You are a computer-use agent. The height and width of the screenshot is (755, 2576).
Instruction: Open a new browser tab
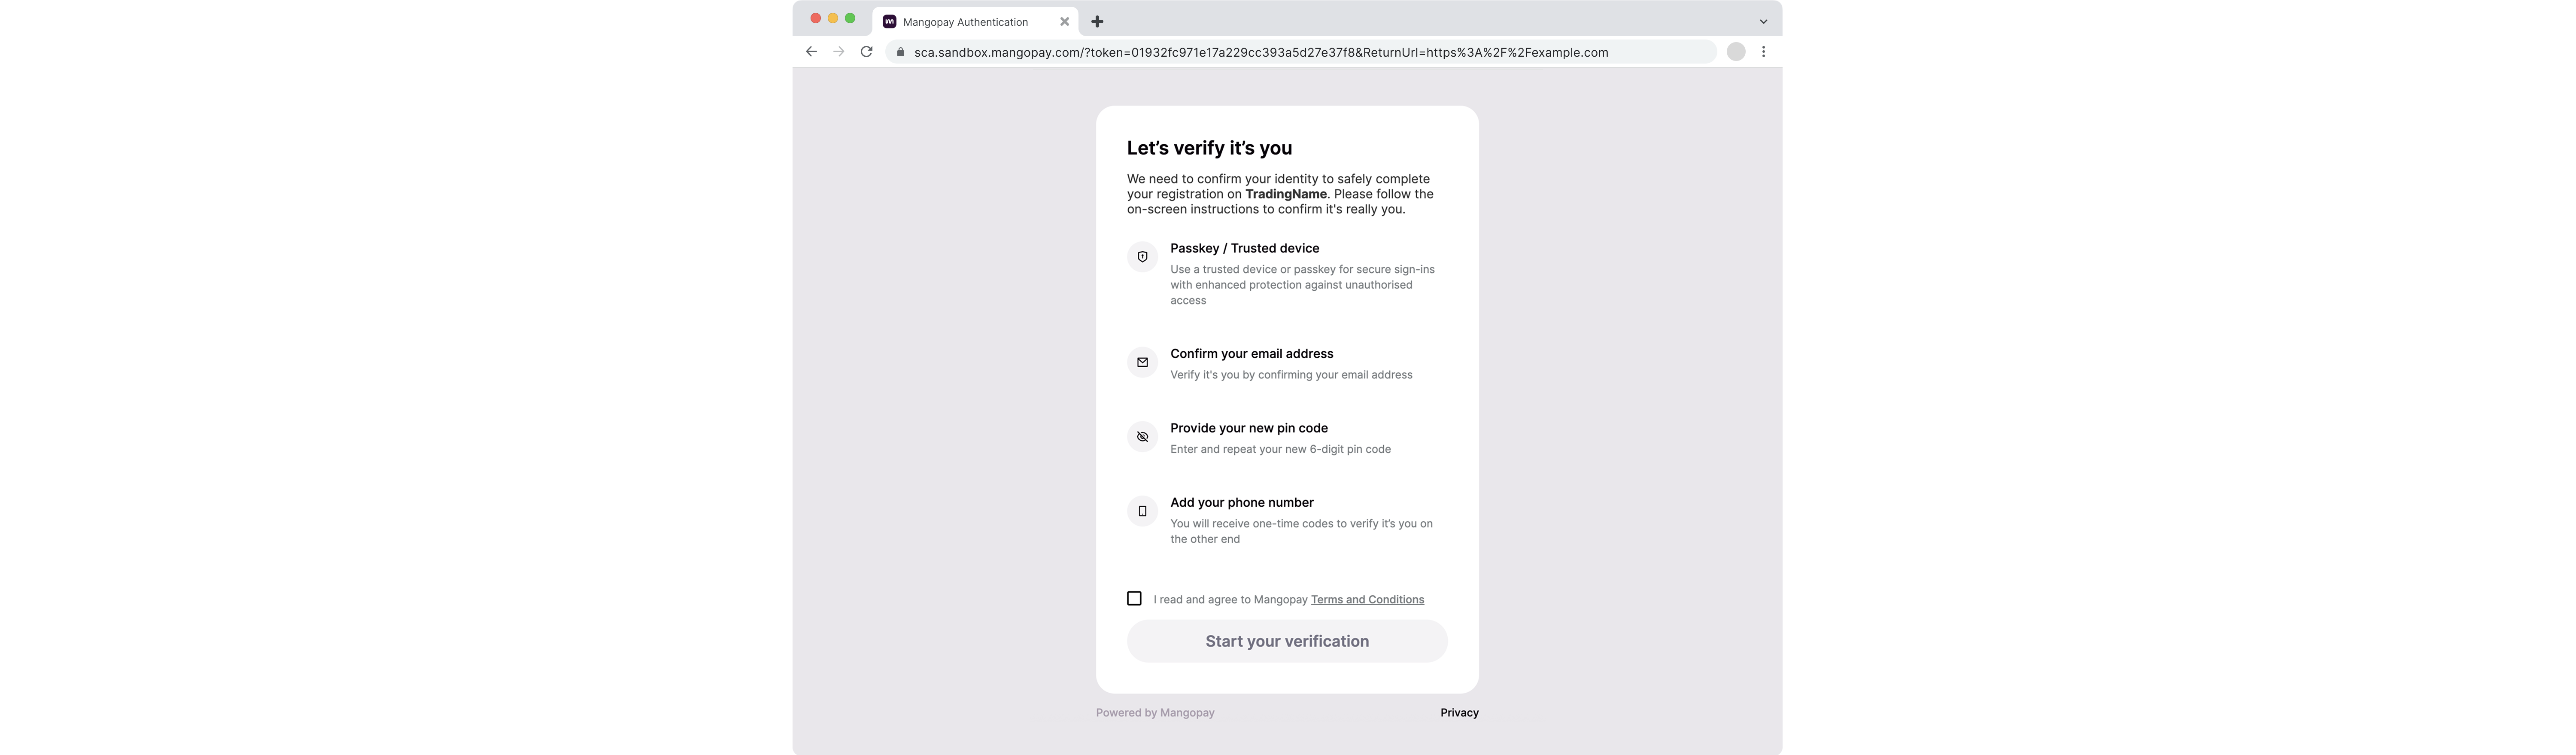[1097, 21]
